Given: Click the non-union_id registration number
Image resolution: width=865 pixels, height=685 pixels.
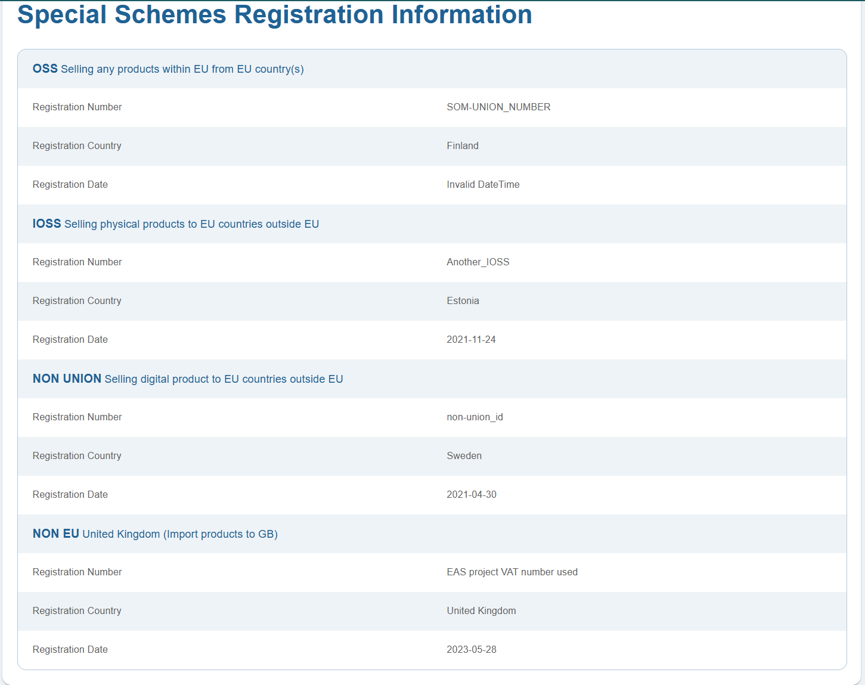Looking at the screenshot, I should (475, 417).
